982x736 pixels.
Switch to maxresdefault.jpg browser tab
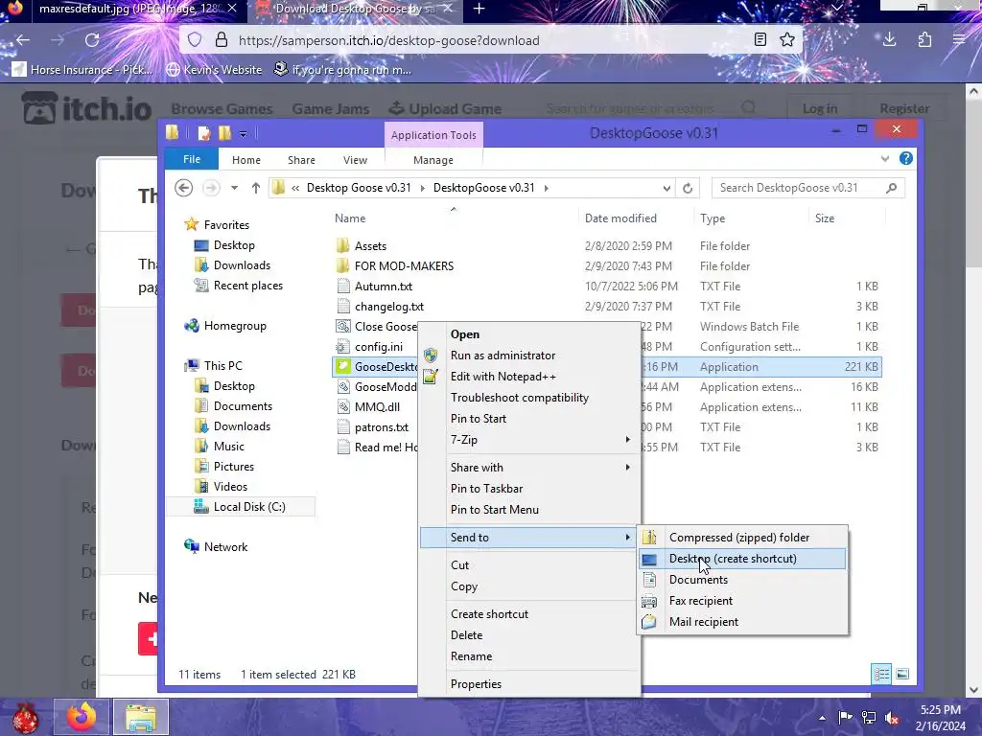(x=132, y=9)
